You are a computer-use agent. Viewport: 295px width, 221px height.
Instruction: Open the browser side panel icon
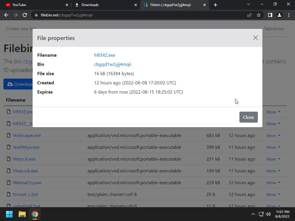click(270, 15)
